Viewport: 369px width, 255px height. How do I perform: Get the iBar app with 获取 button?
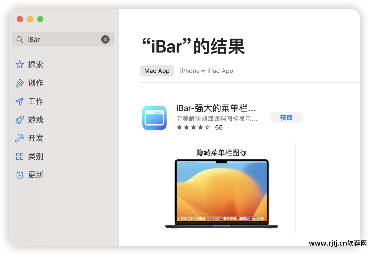(286, 118)
